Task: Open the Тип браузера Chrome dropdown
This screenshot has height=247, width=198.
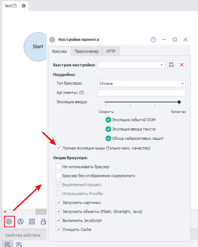Action: (x=142, y=84)
